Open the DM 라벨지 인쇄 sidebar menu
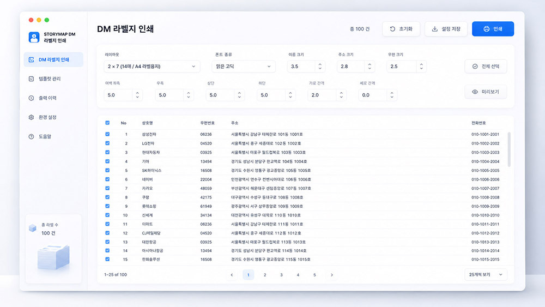The height and width of the screenshot is (307, 545). point(53,59)
